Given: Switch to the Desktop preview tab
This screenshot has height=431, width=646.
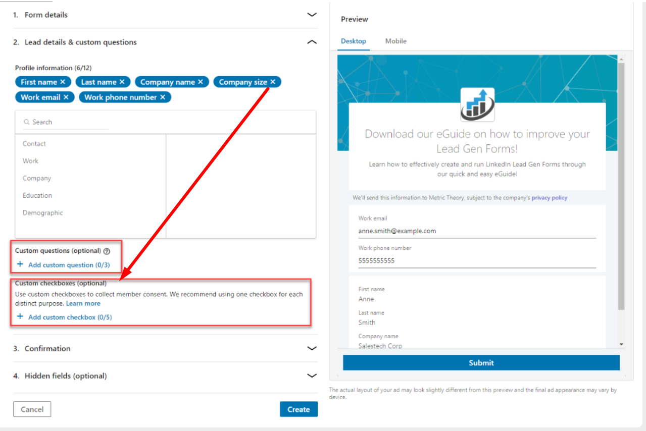Looking at the screenshot, I should [354, 41].
